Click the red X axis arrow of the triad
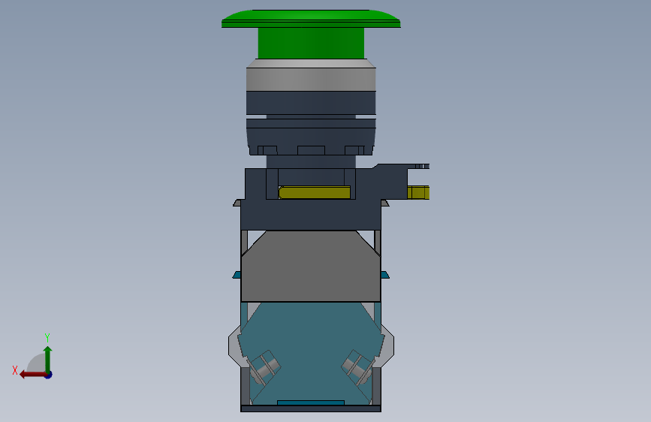This screenshot has width=651, height=422. pyautogui.click(x=32, y=375)
